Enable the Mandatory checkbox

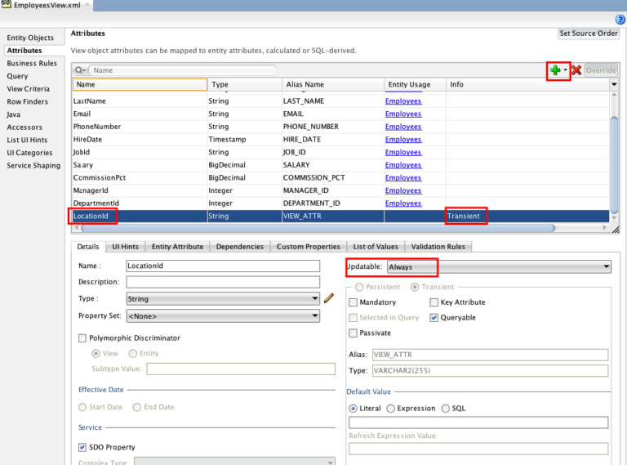353,302
